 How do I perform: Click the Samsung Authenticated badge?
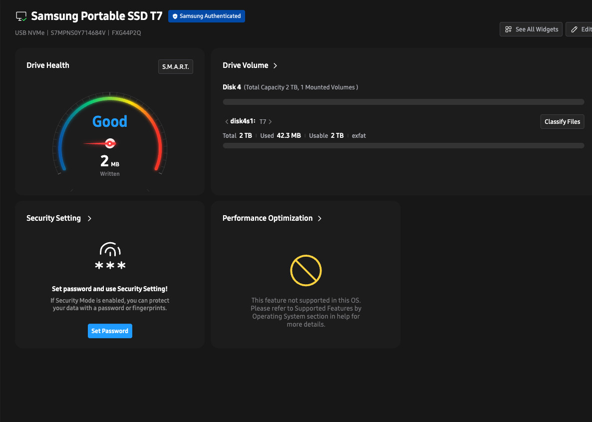[207, 16]
